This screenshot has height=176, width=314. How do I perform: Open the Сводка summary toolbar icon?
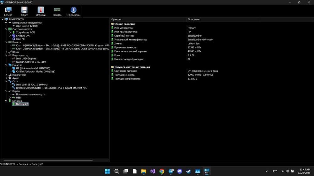click(x=8, y=11)
